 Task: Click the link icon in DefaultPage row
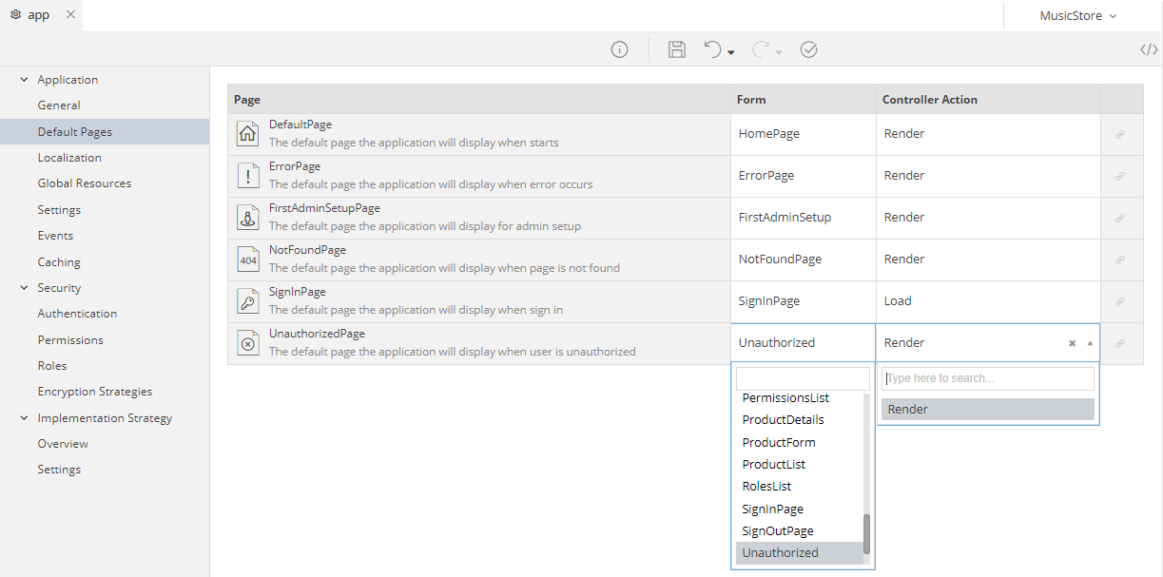pos(1120,135)
